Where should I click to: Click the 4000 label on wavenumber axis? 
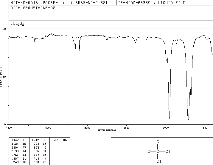pos(9,128)
